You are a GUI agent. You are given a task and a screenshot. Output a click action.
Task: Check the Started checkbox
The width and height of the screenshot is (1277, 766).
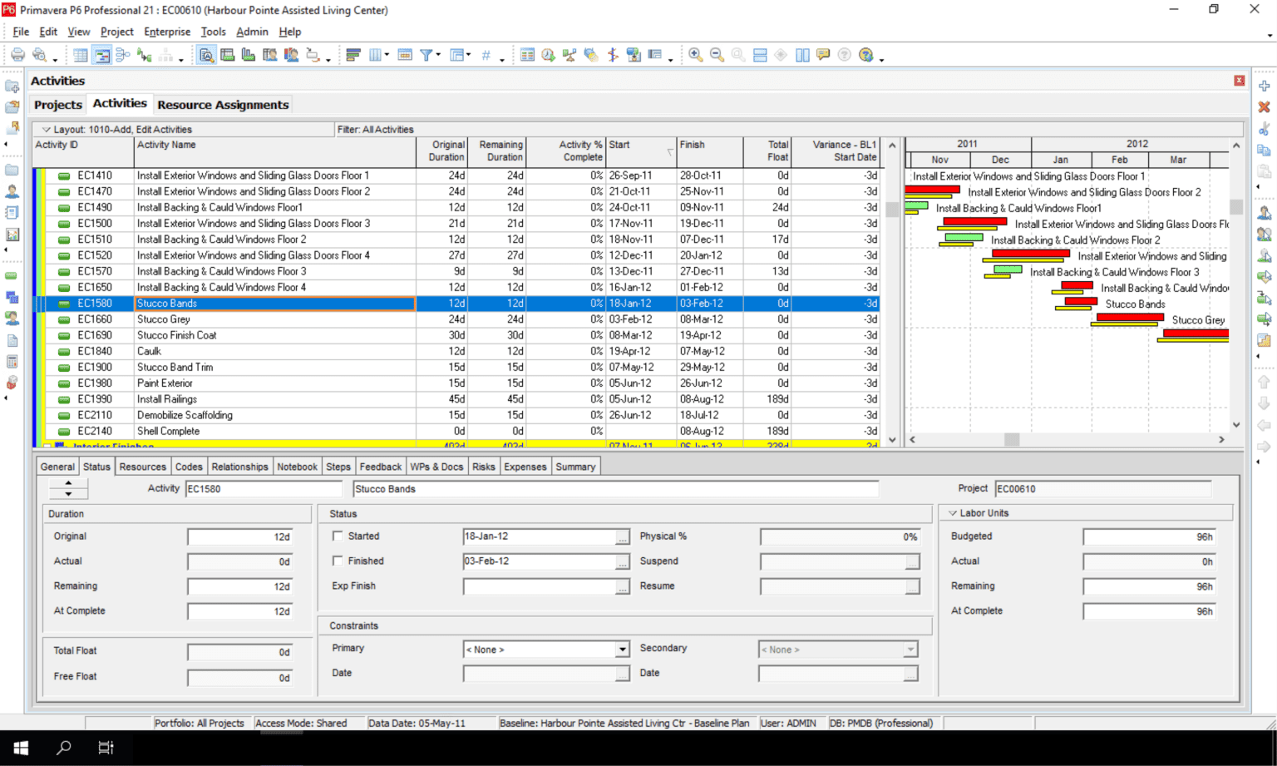pyautogui.click(x=338, y=536)
